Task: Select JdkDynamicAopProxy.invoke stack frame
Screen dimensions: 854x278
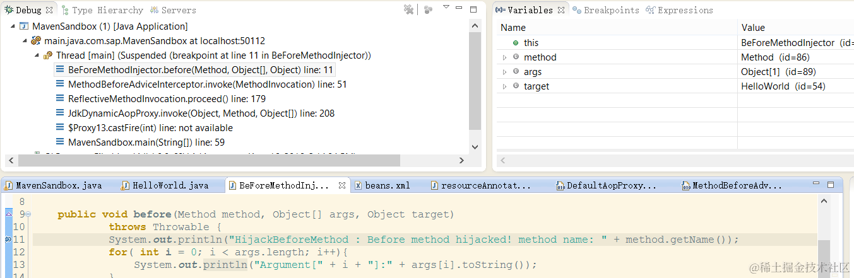Action: point(201,113)
